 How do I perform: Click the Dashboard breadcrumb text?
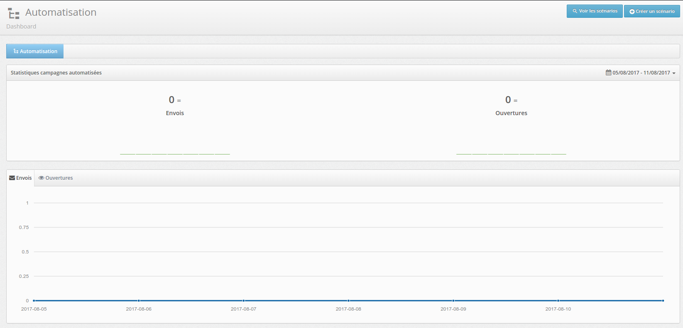click(21, 27)
